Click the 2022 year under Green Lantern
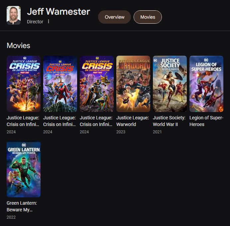 [x=11, y=217]
